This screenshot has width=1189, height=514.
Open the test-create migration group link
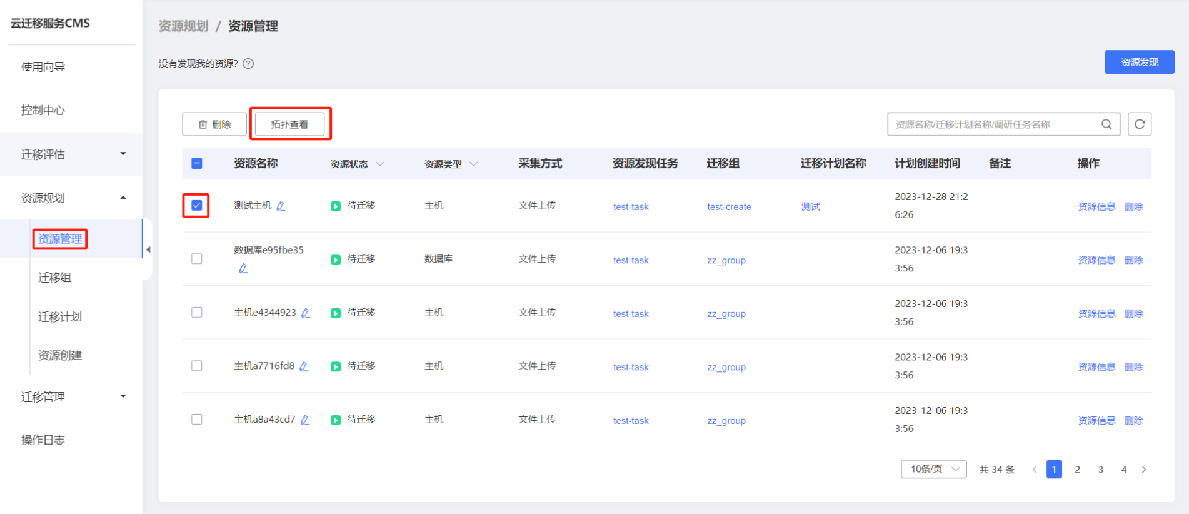[729, 206]
